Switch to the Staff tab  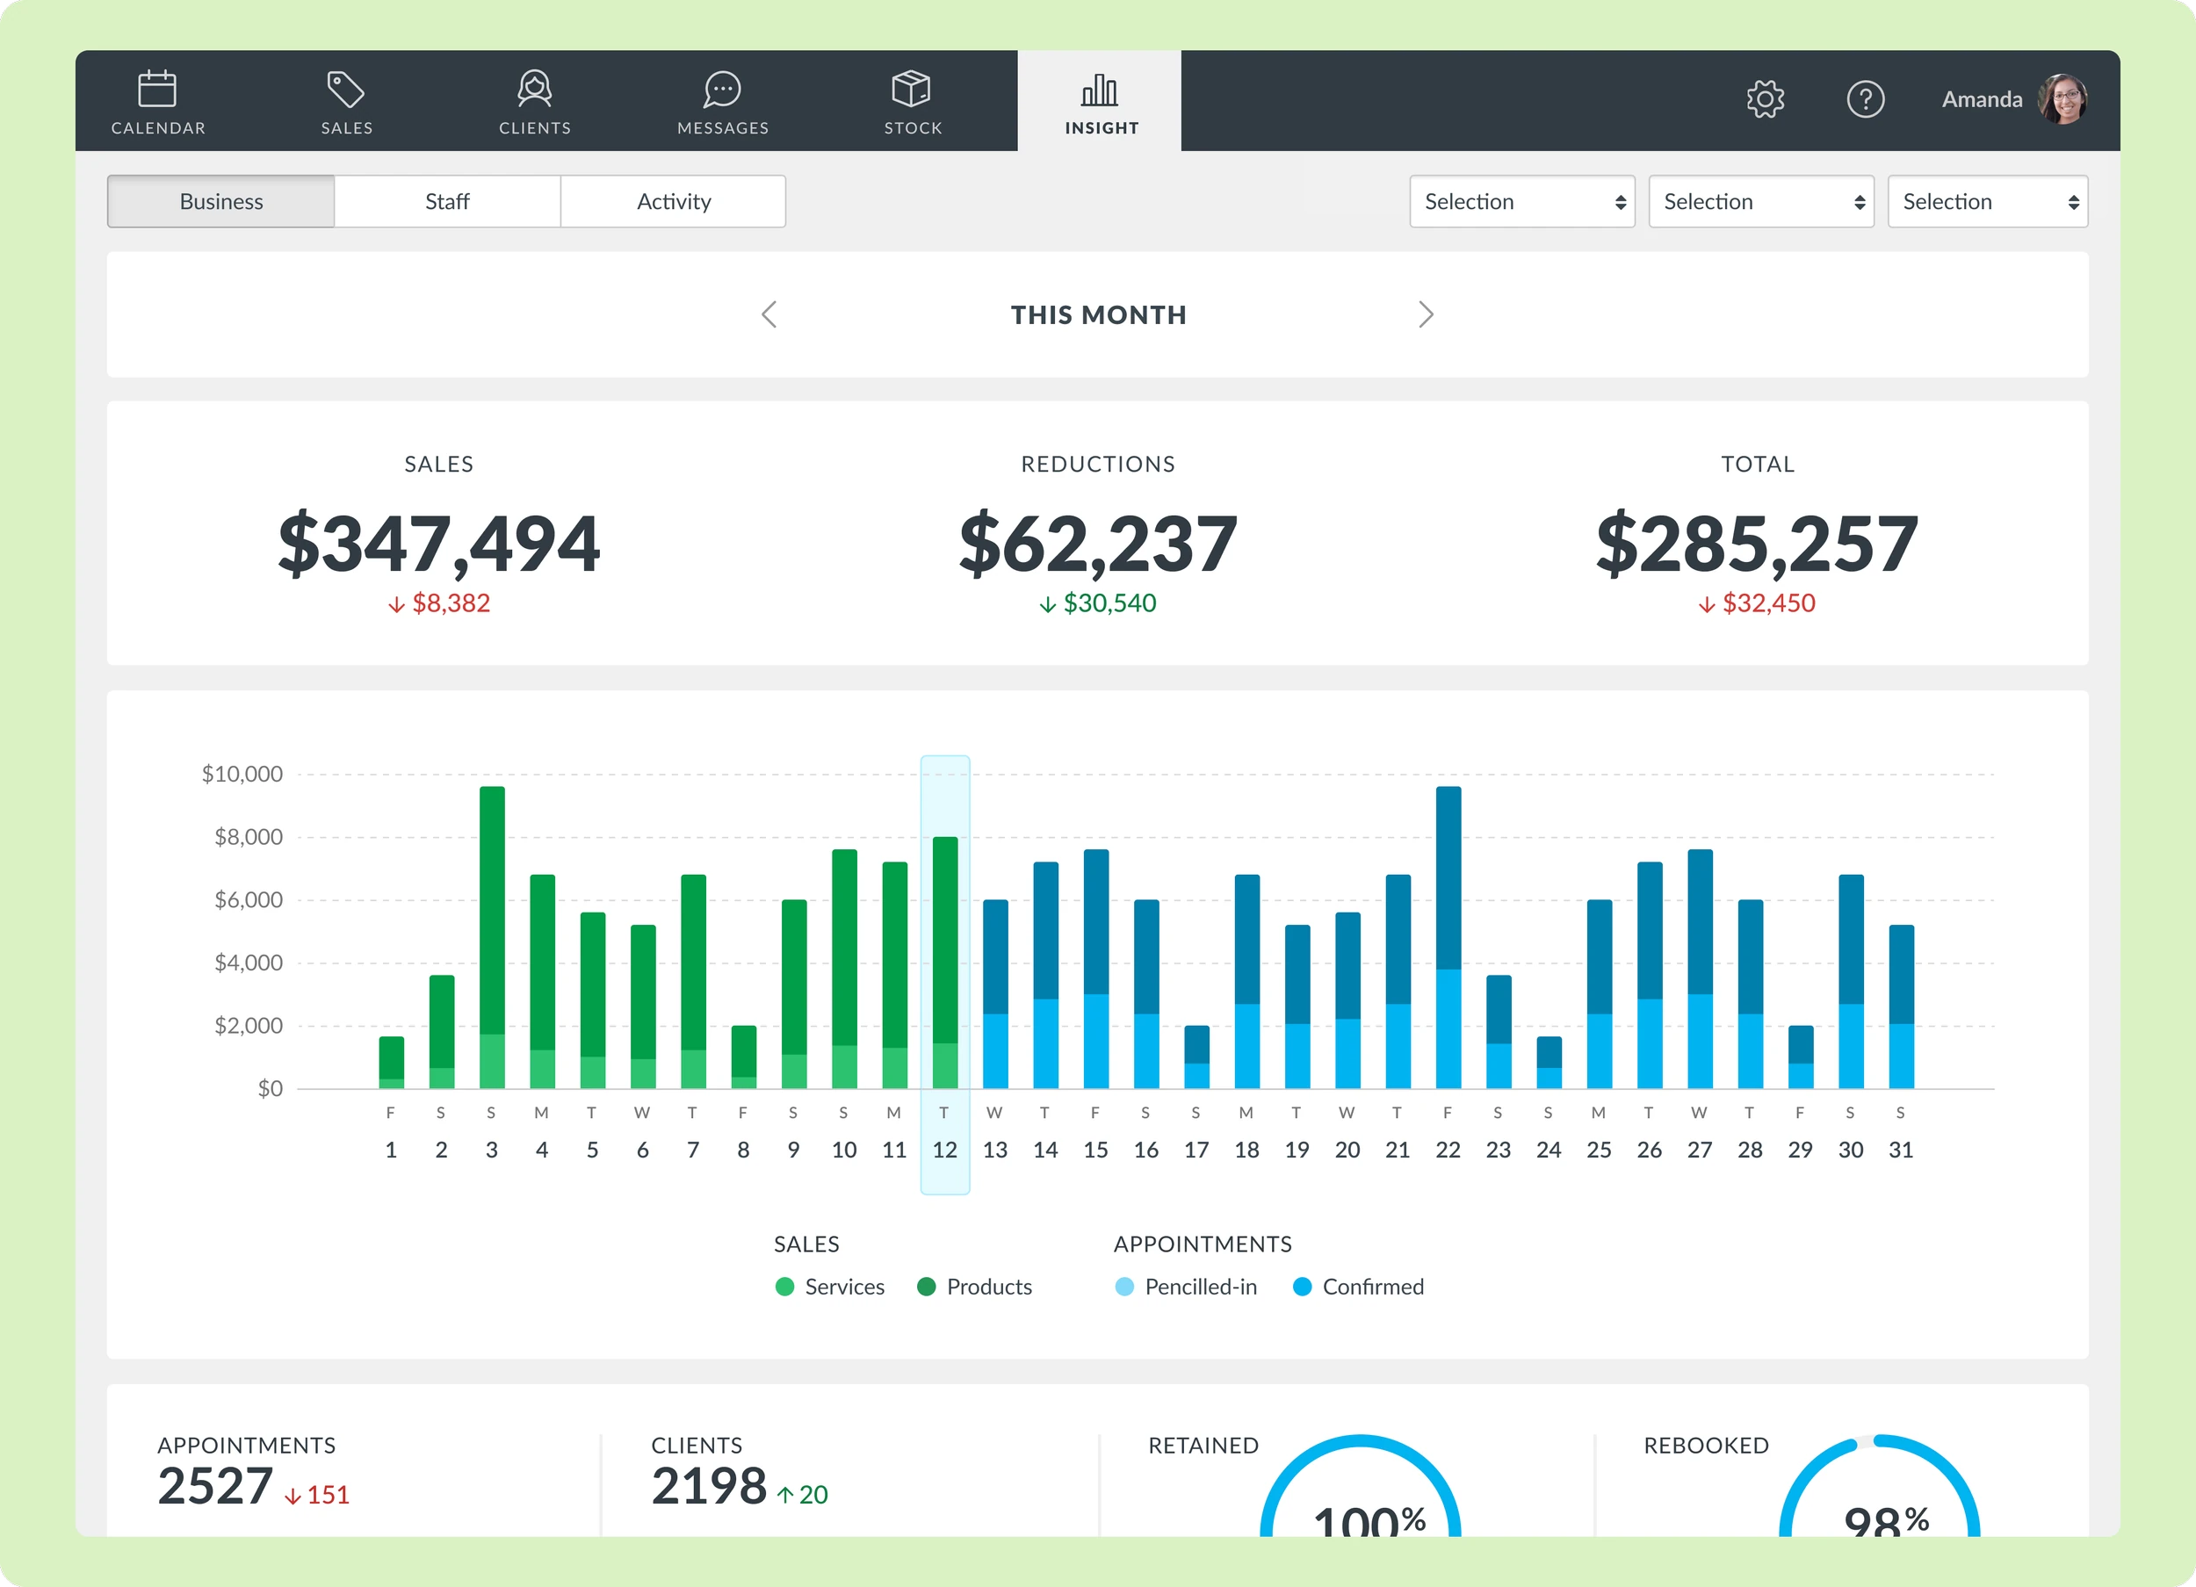(447, 201)
